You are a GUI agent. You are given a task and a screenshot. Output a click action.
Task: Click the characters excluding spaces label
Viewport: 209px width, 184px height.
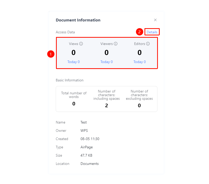point(139,95)
